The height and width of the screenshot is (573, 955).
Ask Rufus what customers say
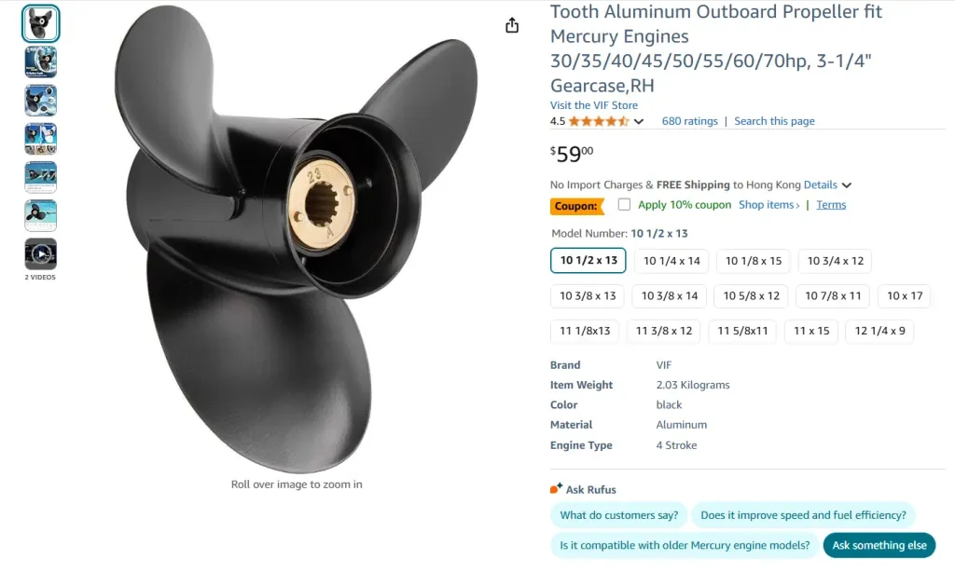pos(618,514)
